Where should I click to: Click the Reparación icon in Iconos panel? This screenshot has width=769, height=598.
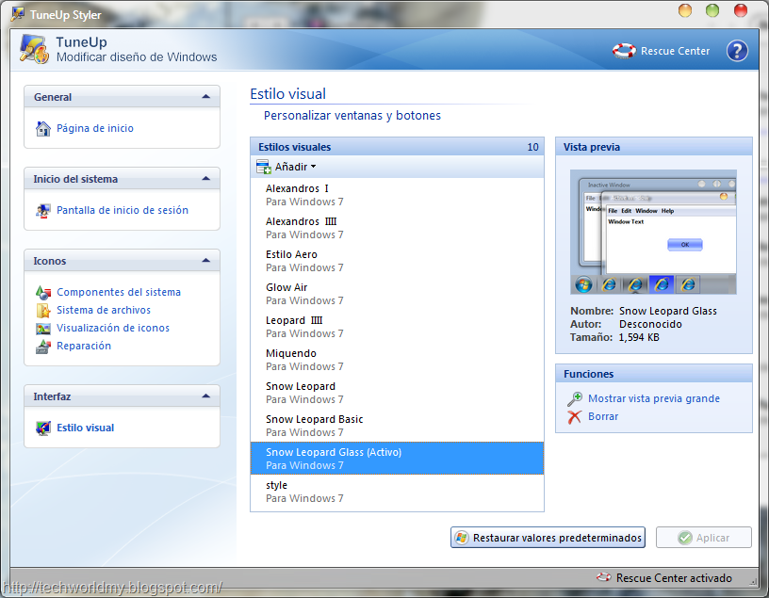(x=43, y=347)
